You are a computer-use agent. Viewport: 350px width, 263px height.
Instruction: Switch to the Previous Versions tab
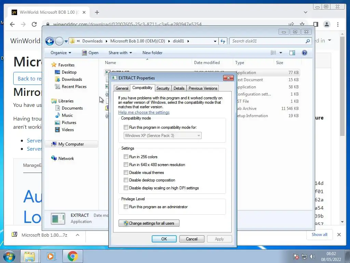coord(203,88)
